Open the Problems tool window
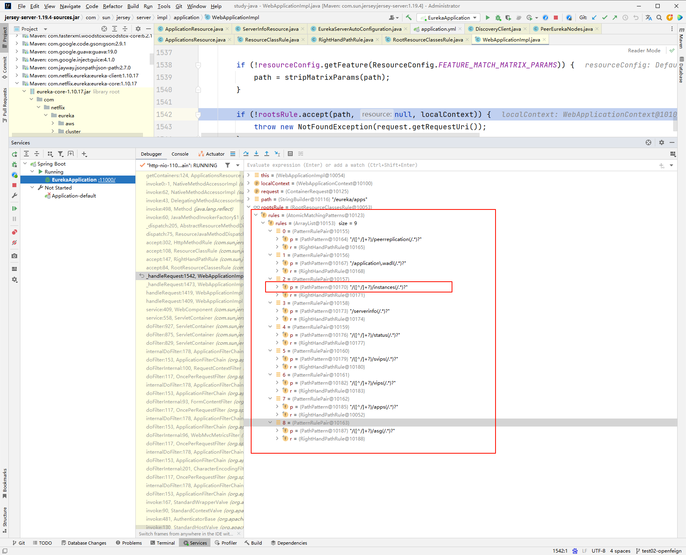The width and height of the screenshot is (686, 555). click(x=129, y=543)
